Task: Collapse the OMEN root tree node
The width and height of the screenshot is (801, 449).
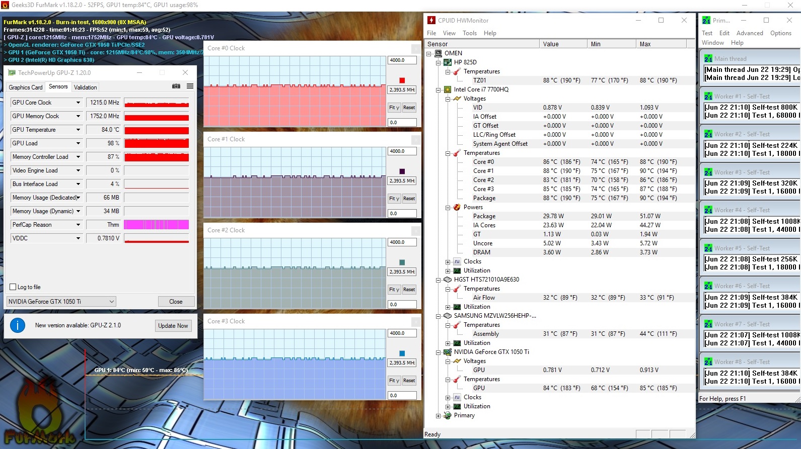Action: point(429,53)
